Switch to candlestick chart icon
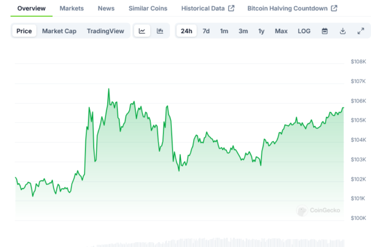Viewport: 371px width, 247px height. tap(160, 31)
